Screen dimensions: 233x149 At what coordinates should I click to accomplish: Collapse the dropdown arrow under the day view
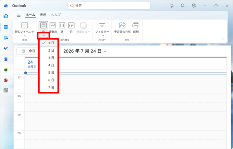44,36
